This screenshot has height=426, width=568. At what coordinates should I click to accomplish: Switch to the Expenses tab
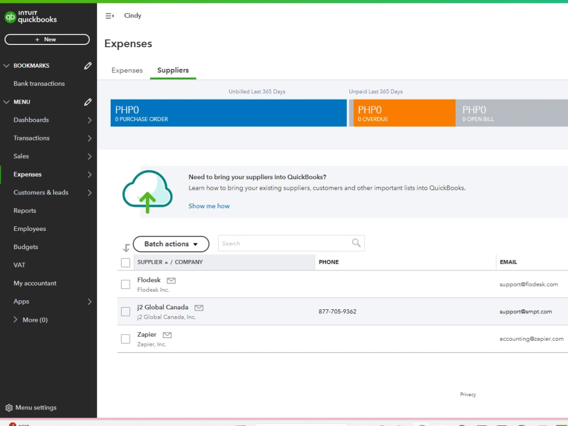click(127, 71)
